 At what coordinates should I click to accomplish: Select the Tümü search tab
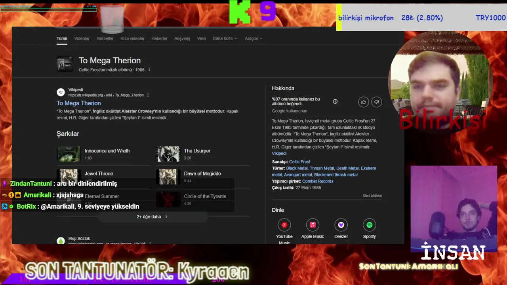pyautogui.click(x=62, y=38)
